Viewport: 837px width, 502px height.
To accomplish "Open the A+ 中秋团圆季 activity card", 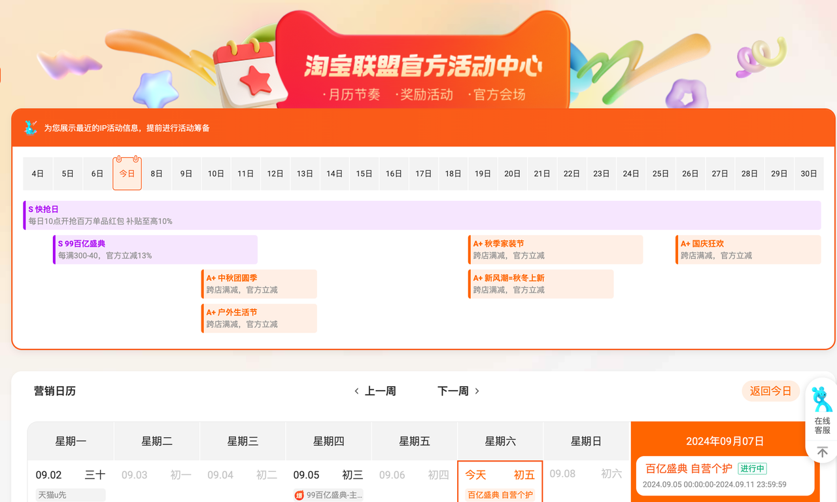I will [259, 284].
